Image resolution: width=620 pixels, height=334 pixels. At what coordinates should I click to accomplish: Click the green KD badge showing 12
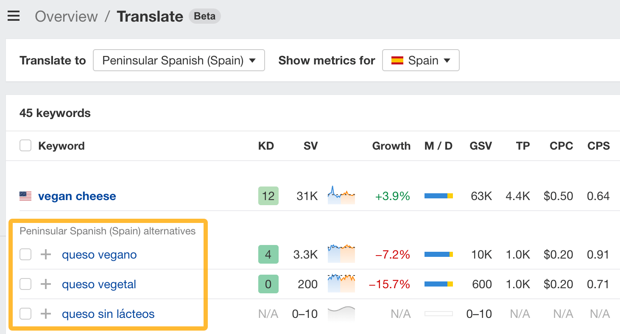(x=268, y=196)
